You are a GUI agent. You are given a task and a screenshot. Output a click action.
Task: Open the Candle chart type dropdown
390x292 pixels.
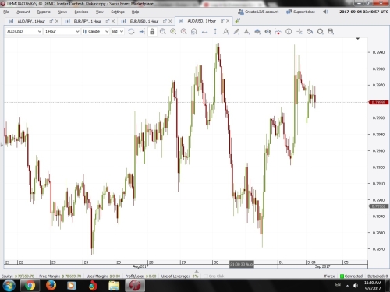[x=95, y=31]
